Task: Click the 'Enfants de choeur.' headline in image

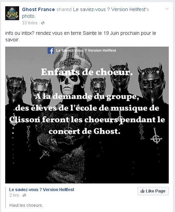Action: click(87, 72)
